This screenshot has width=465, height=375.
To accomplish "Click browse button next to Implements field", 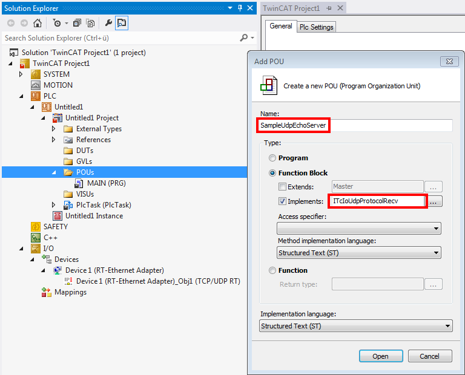I will coord(434,202).
